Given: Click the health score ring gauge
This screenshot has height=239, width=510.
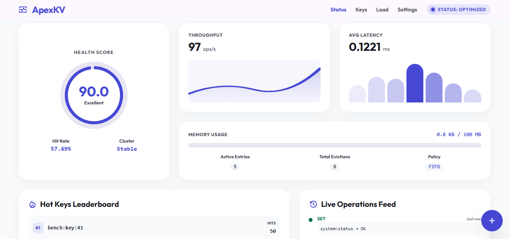Looking at the screenshot, I should click(x=94, y=95).
